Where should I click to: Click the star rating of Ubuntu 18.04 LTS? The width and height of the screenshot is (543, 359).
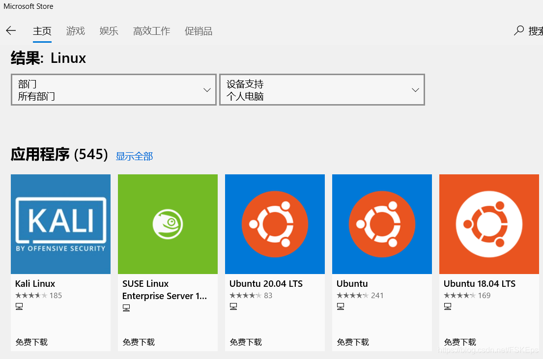pos(459,296)
